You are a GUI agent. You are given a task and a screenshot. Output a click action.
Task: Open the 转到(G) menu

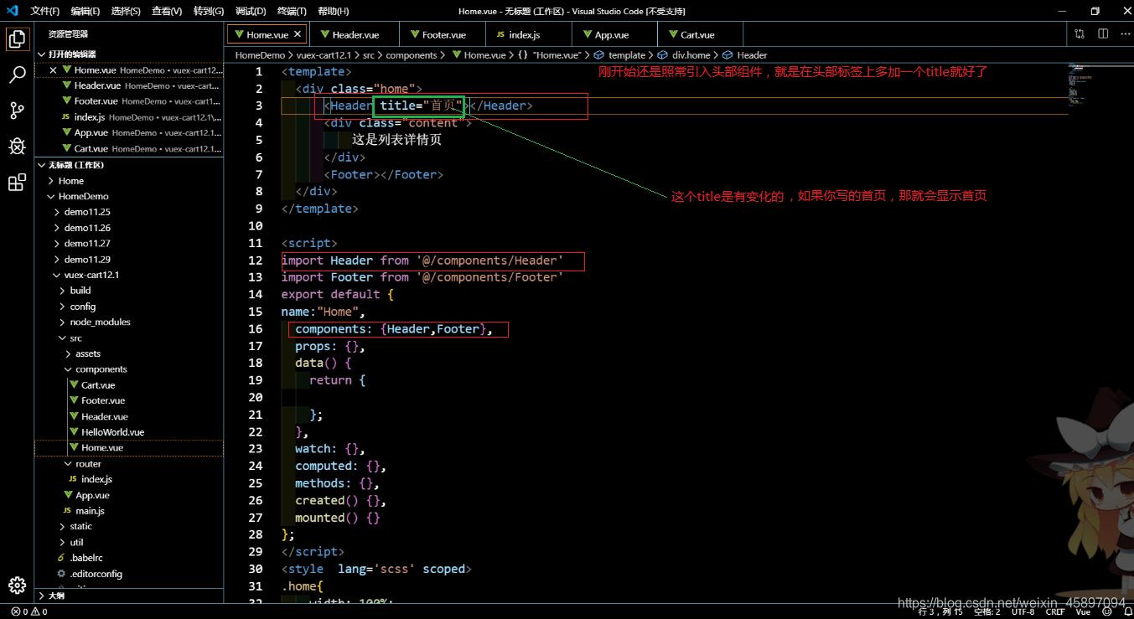209,11
